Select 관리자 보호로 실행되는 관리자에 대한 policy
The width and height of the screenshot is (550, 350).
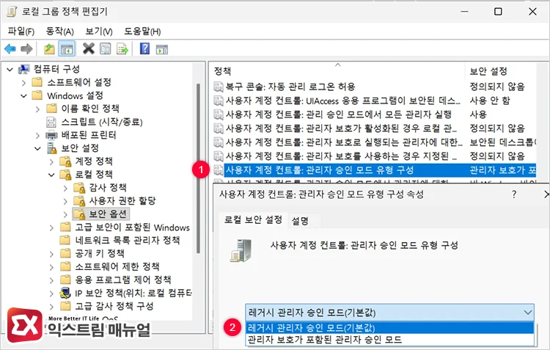[344, 142]
